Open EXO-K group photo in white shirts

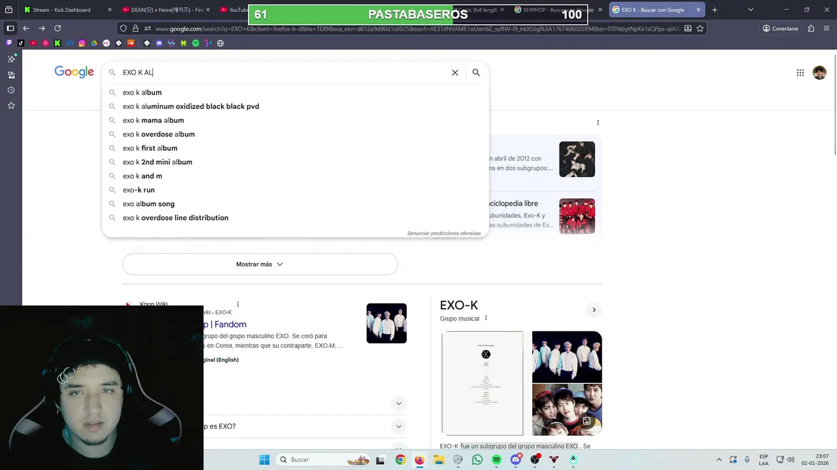(x=567, y=356)
